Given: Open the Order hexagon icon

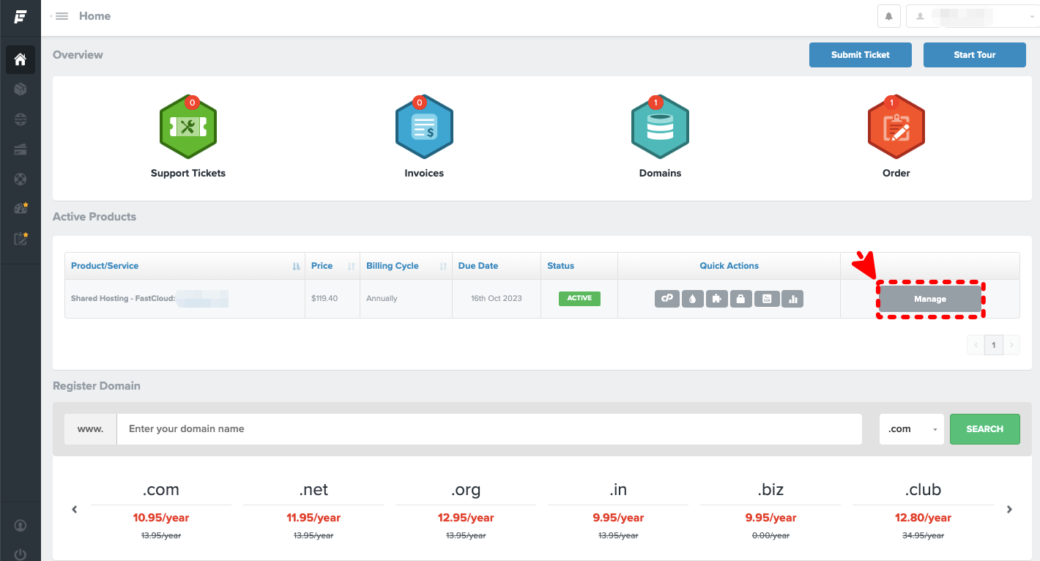Looking at the screenshot, I should (x=896, y=127).
